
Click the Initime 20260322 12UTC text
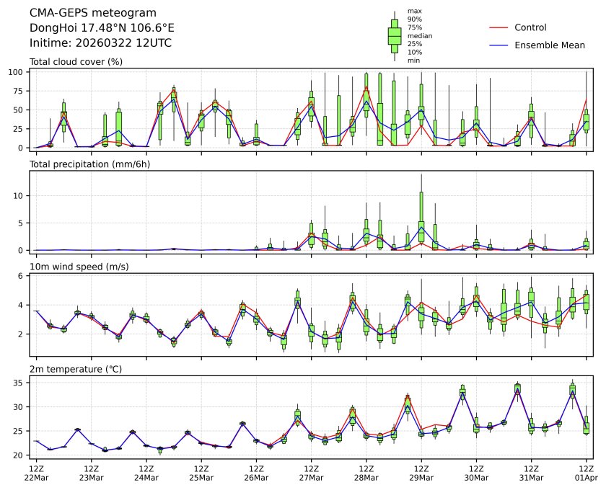click(x=100, y=43)
